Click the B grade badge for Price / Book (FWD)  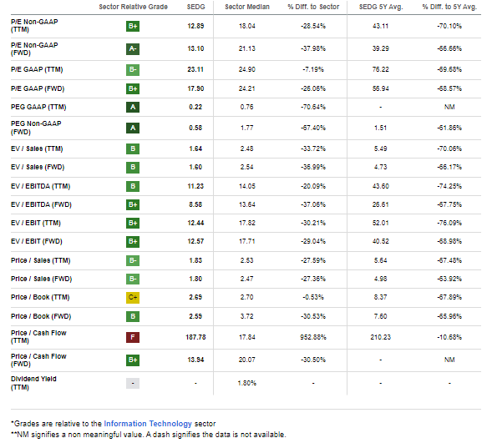point(133,316)
